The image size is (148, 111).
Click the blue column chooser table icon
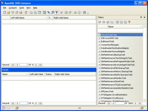[x=44, y=12]
